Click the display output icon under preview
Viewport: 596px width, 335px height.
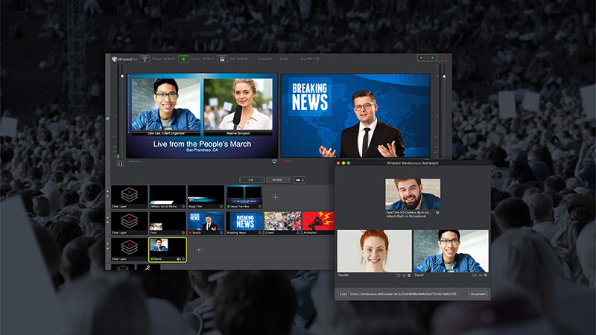coord(274,162)
